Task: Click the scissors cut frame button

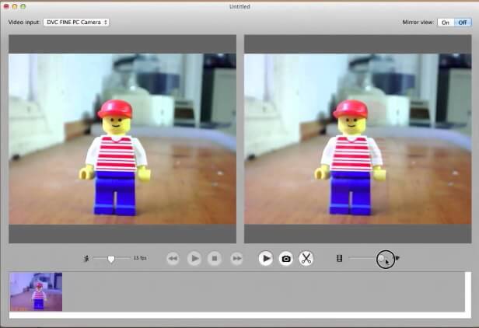Action: [x=306, y=259]
